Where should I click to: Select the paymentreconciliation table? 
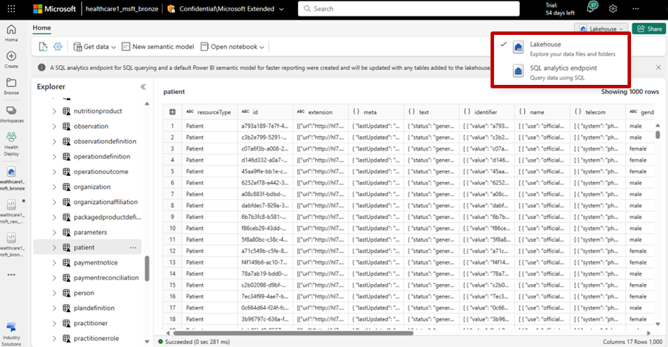point(106,278)
